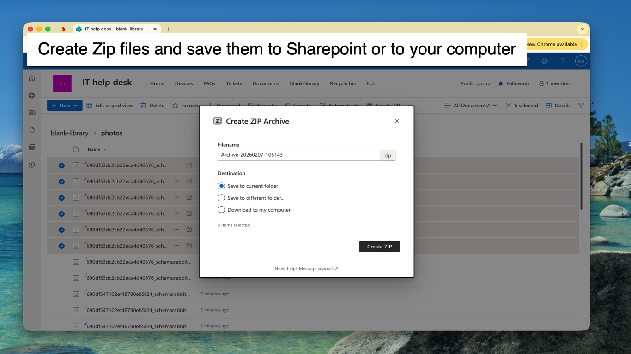Open the Settings gear in the top bar
Screen dimensions: 631x354
[545, 61]
